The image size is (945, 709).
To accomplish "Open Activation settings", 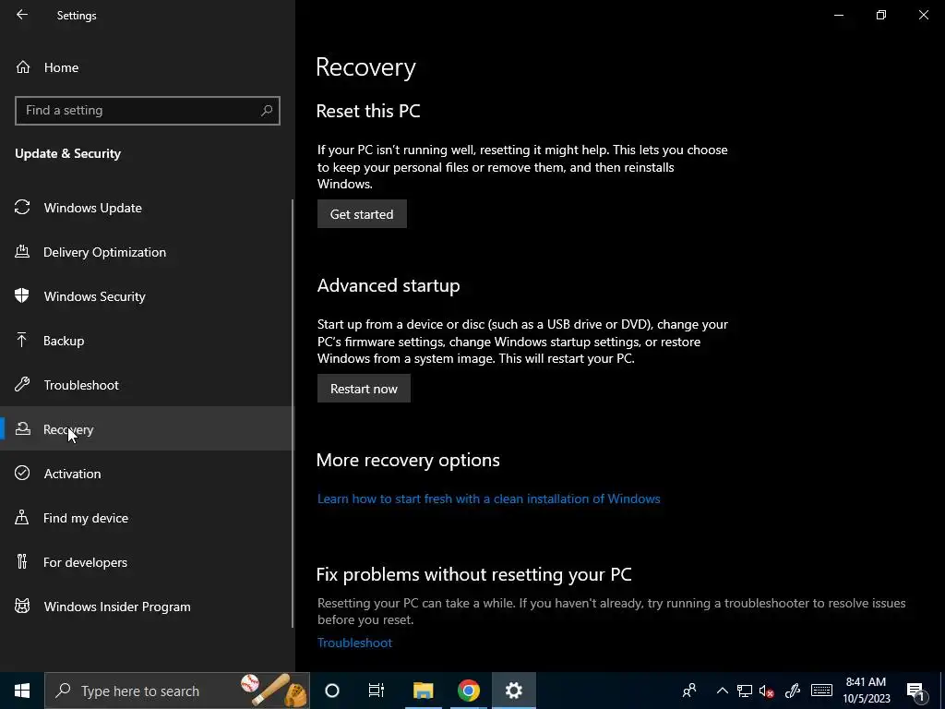I will coord(72,474).
